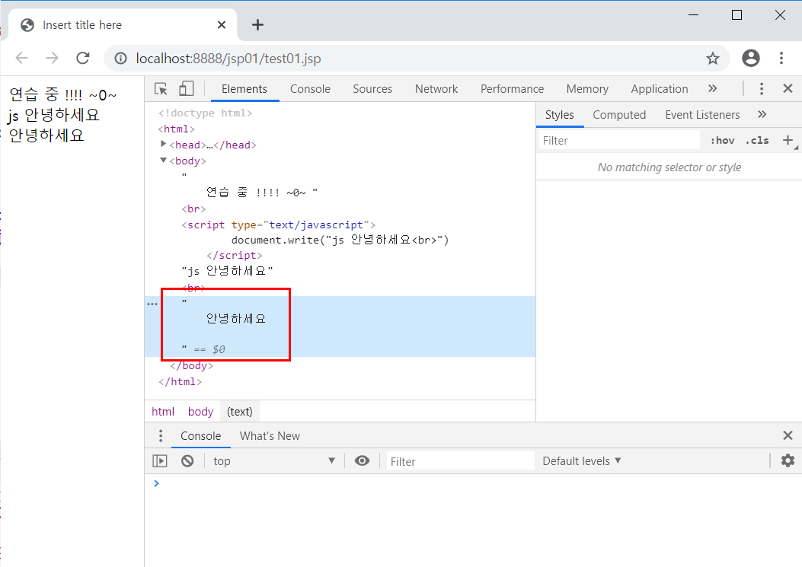Select the "js 안녕하세요" text node
Viewport: 802px width, 567px height.
pyautogui.click(x=227, y=271)
